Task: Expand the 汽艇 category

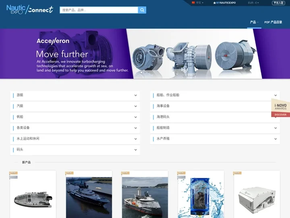Action: [x=75, y=106]
